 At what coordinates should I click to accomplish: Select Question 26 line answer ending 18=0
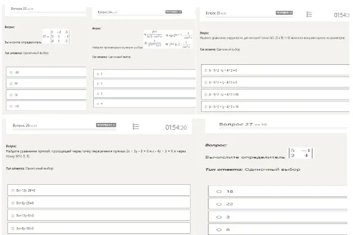(x=99, y=228)
